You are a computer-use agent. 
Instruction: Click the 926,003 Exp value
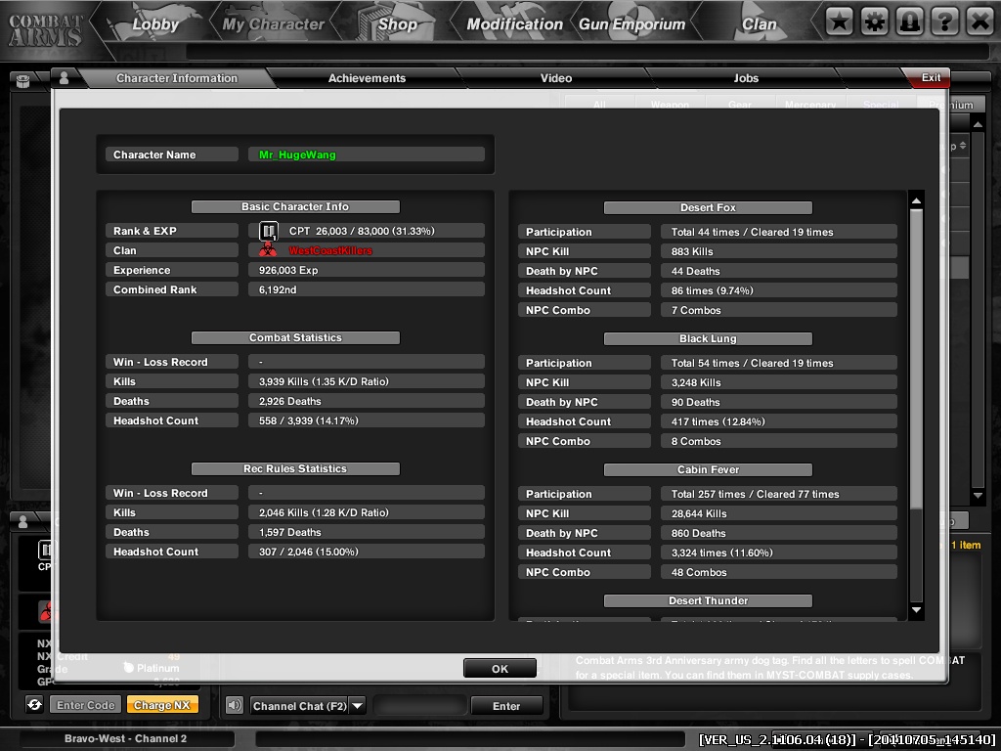[288, 270]
